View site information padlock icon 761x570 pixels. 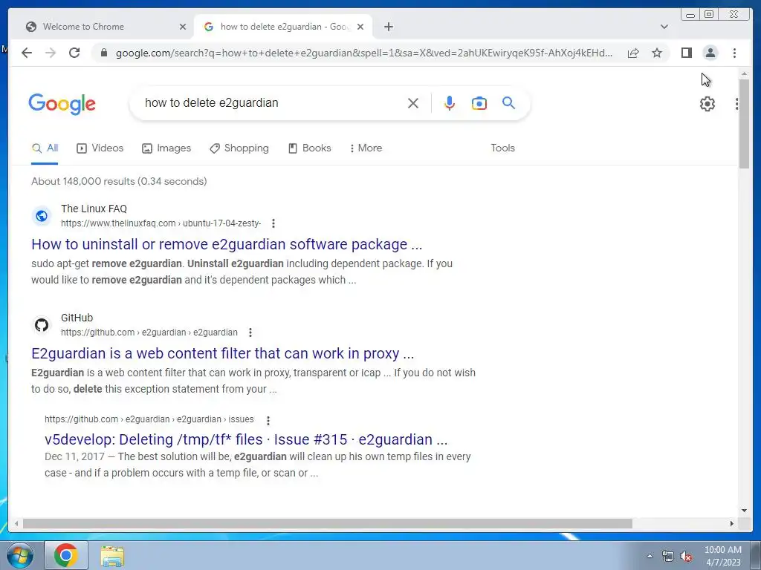pyautogui.click(x=103, y=53)
